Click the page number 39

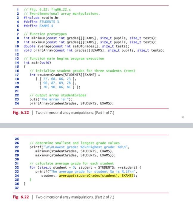[x=183, y=117]
